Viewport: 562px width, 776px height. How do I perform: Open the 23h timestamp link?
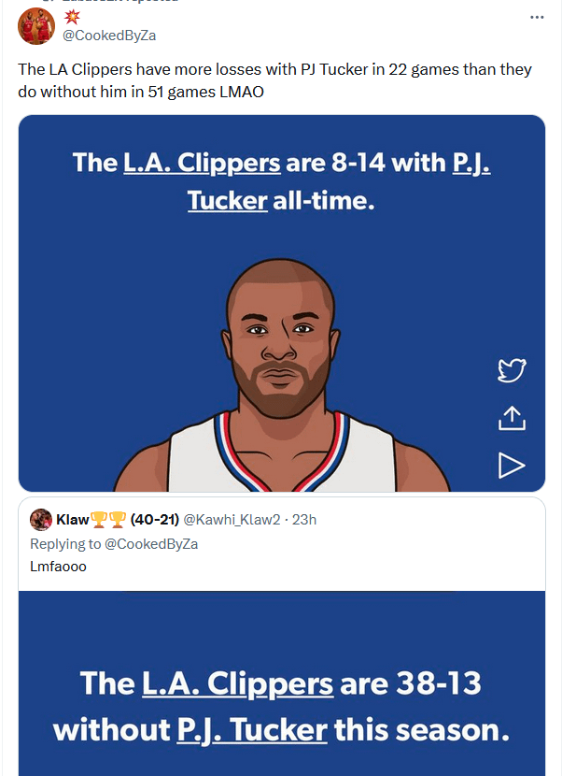(x=304, y=520)
